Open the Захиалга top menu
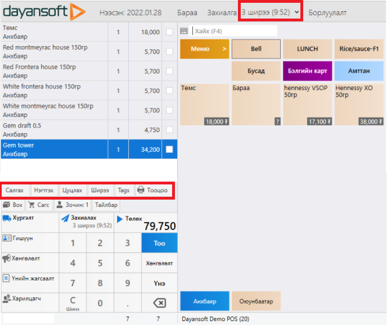 (222, 12)
